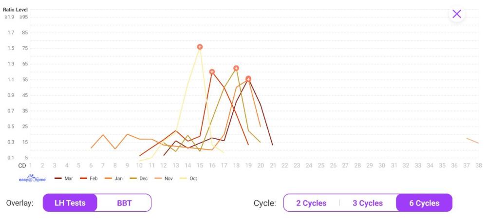Show 6 Cycles on the chart

tap(424, 203)
